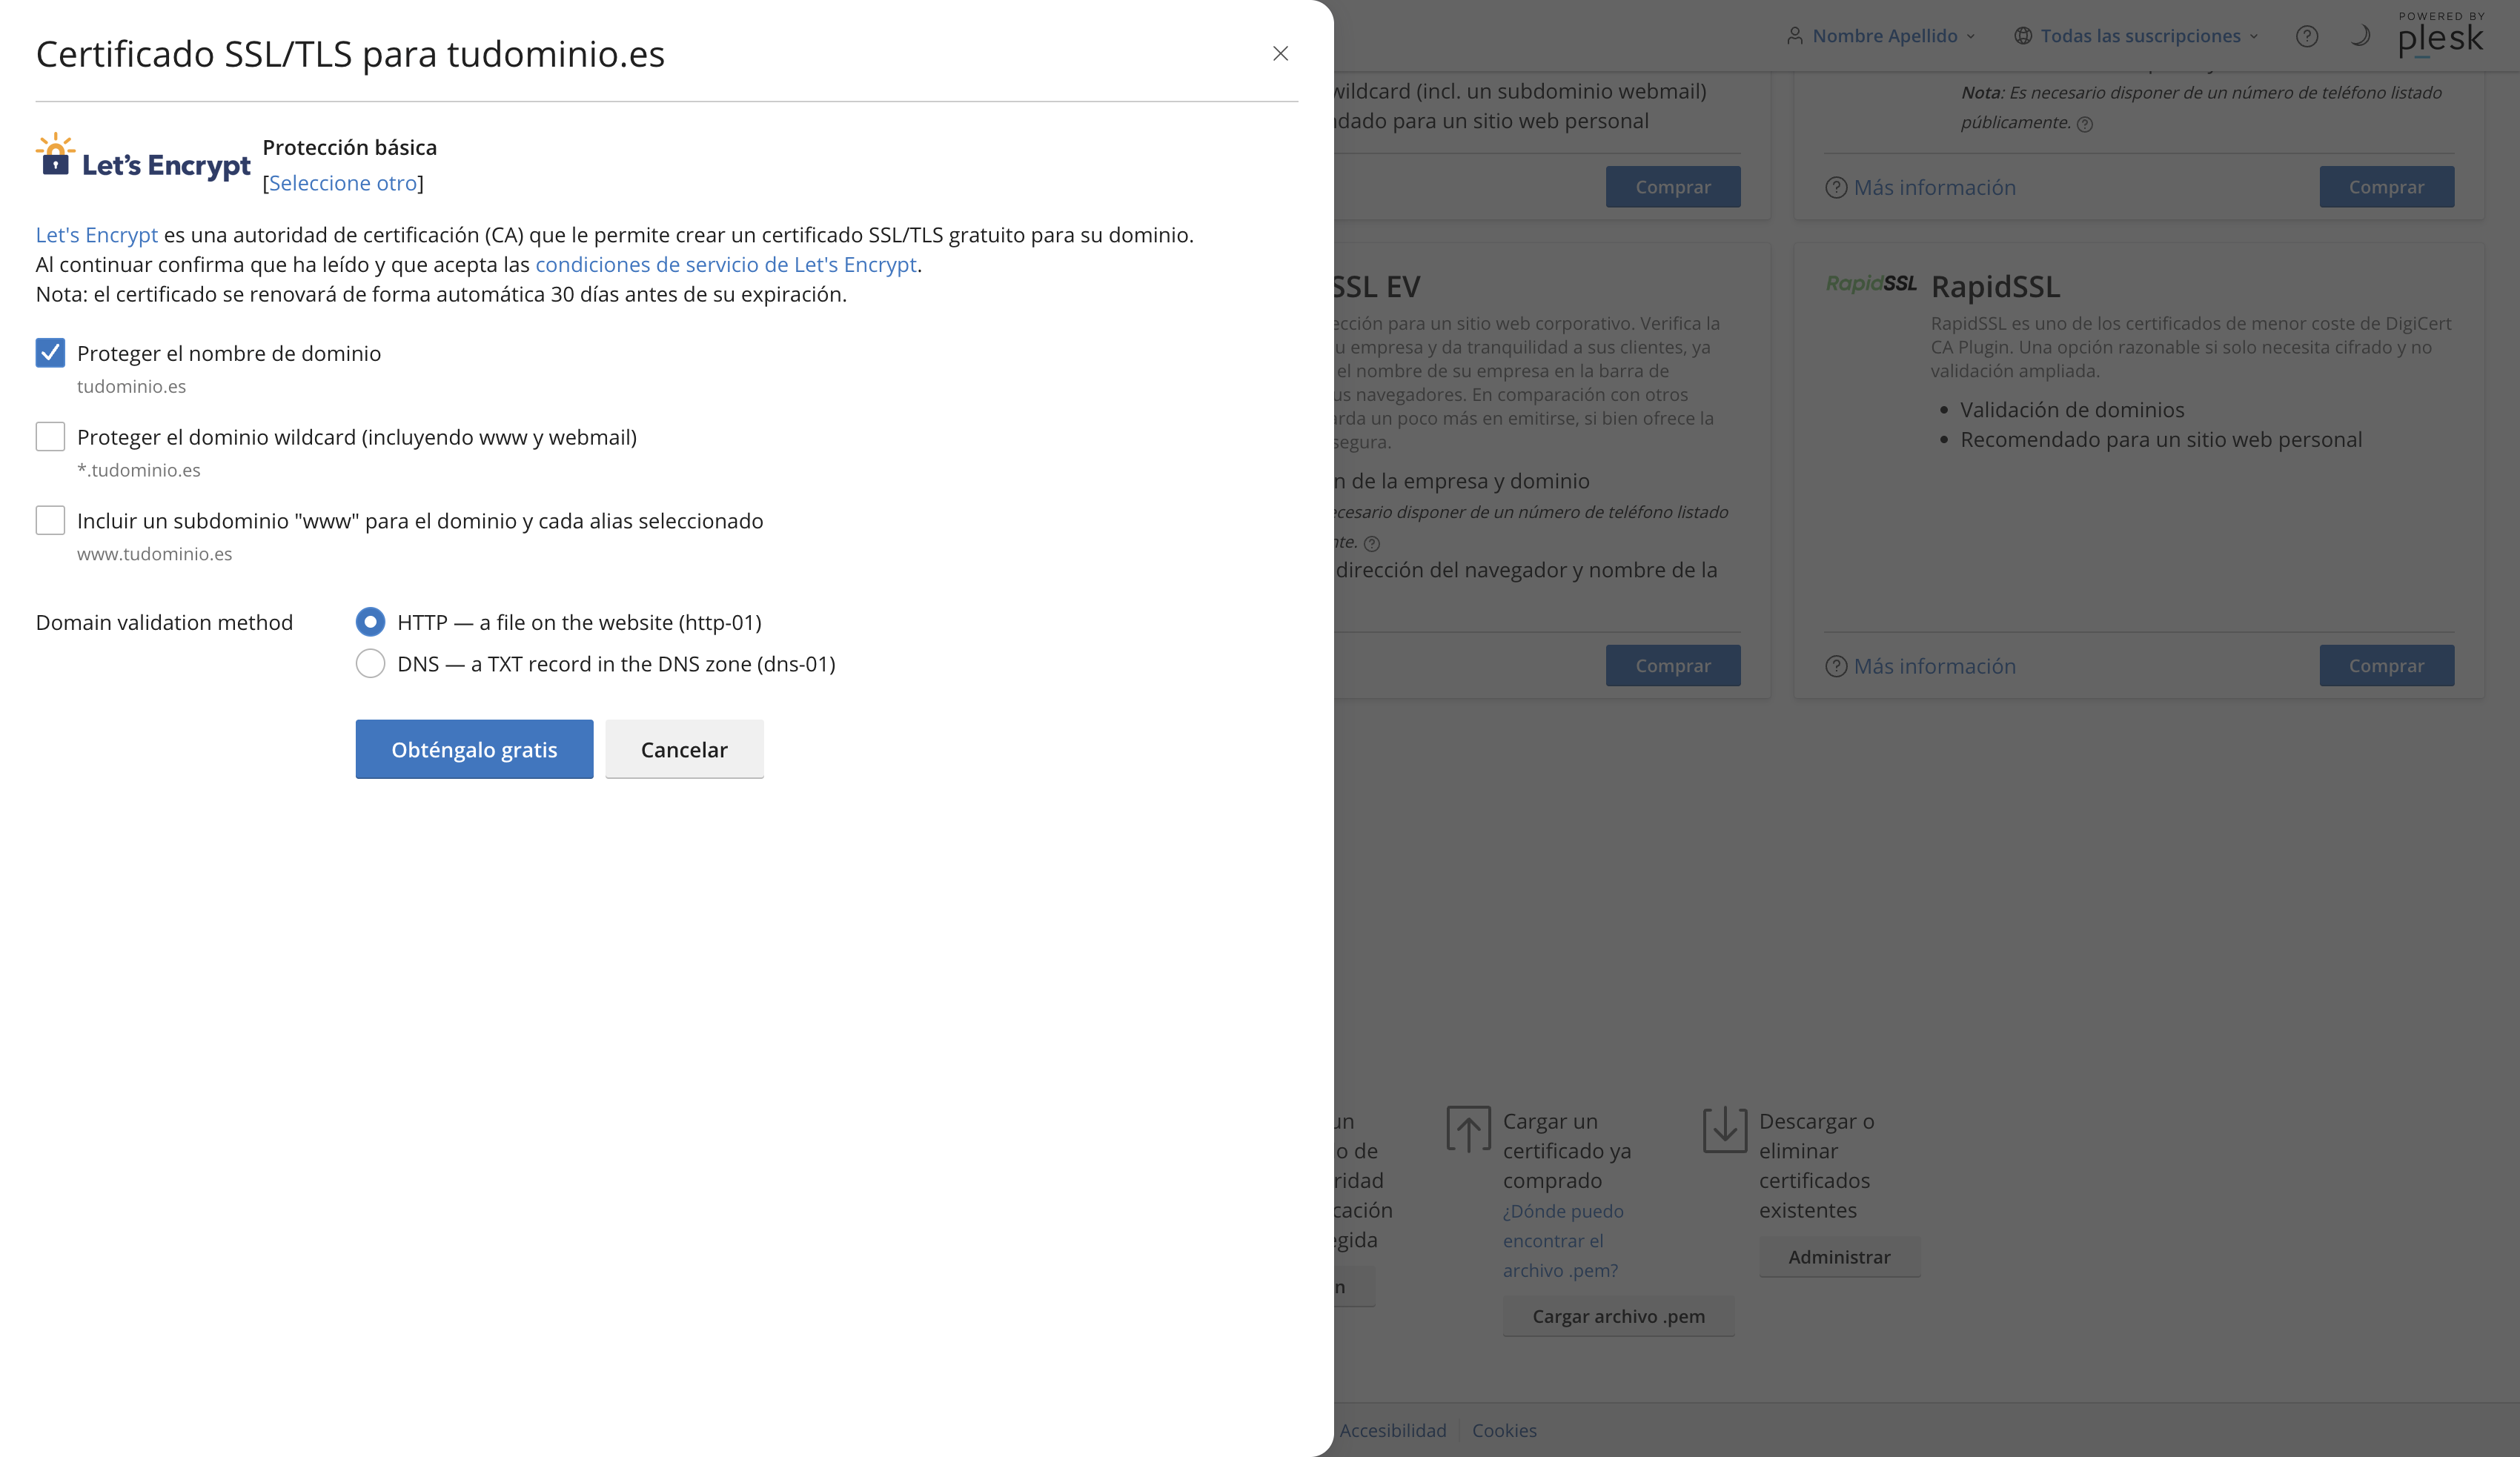Toggle dark mode moon icon
This screenshot has height=1457, width=2520.
point(2360,36)
